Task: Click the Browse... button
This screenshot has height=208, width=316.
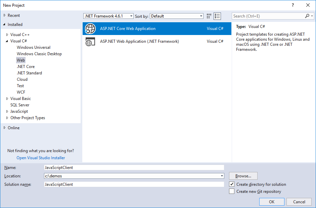Action: tap(243, 176)
